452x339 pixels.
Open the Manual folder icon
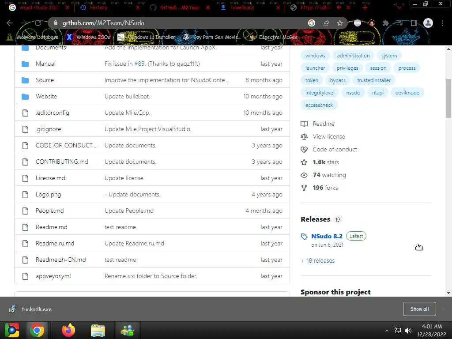click(25, 64)
